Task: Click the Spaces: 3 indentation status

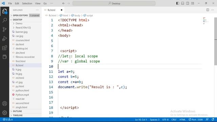Action: click(155, 120)
